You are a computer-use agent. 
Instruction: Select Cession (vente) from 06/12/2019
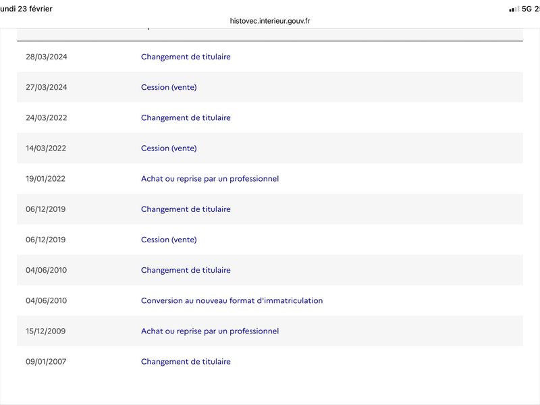(x=169, y=240)
